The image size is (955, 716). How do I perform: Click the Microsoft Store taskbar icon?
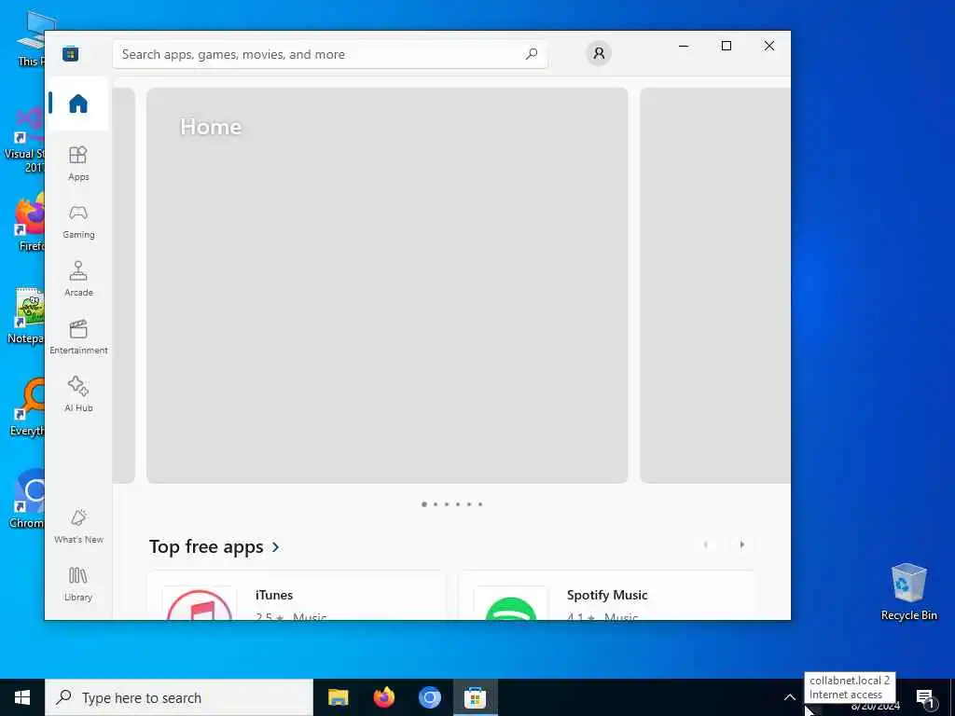[x=475, y=697]
